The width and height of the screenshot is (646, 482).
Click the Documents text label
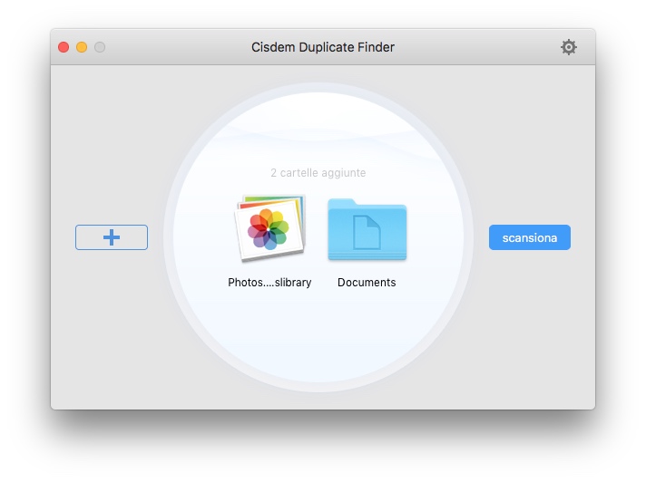(x=367, y=283)
